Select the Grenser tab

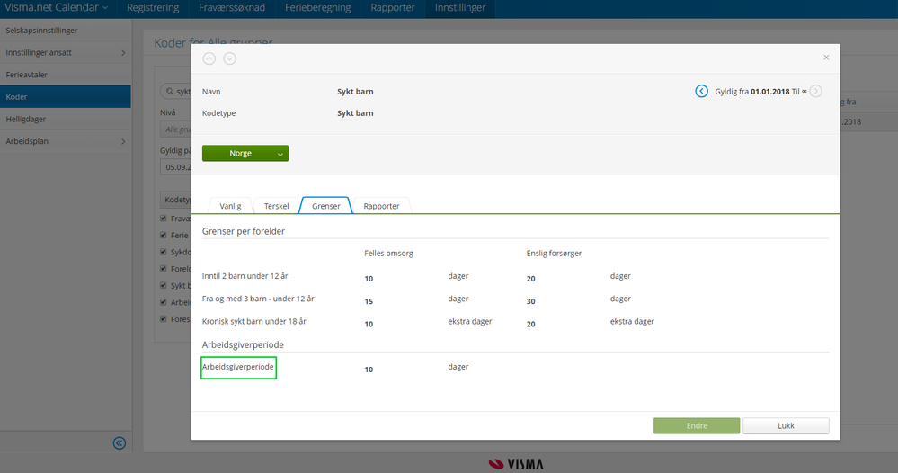(326, 206)
